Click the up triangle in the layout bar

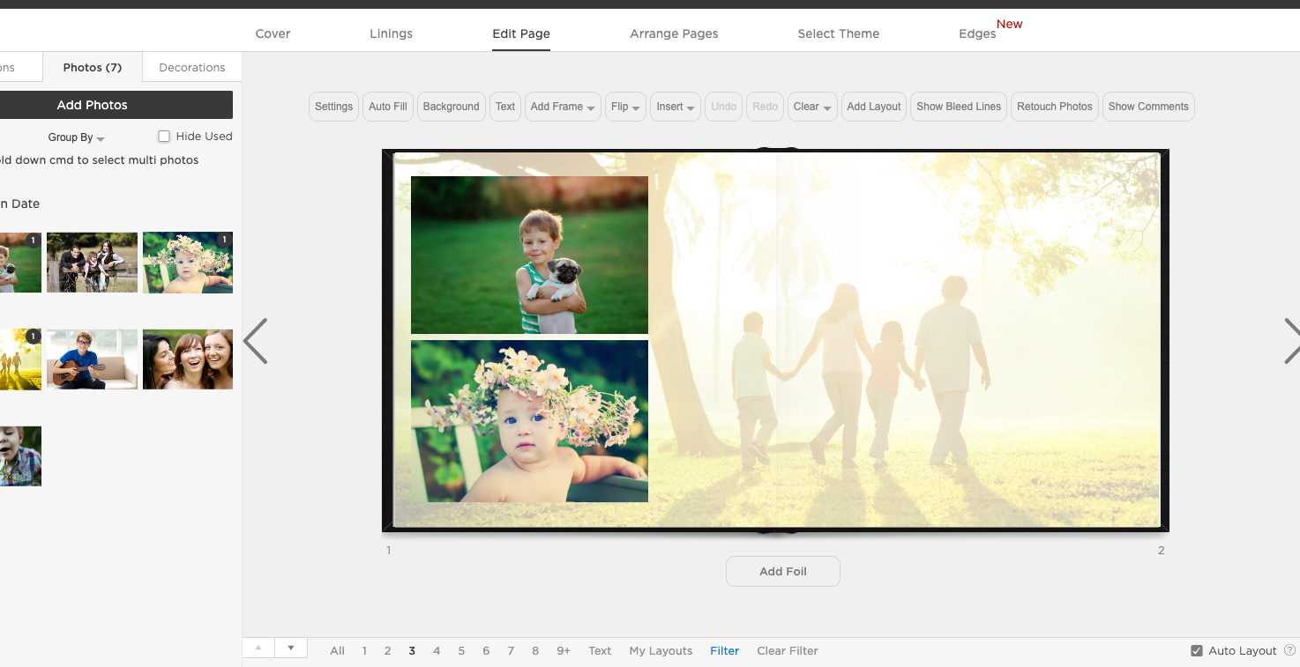258,648
